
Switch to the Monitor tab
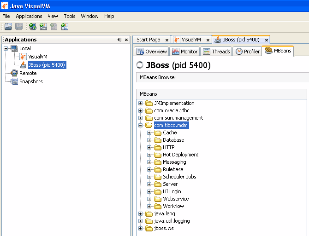[x=184, y=51]
